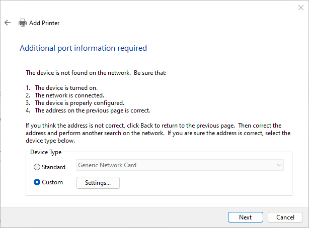
Task: Click the back arrow to return
Action: point(8,23)
